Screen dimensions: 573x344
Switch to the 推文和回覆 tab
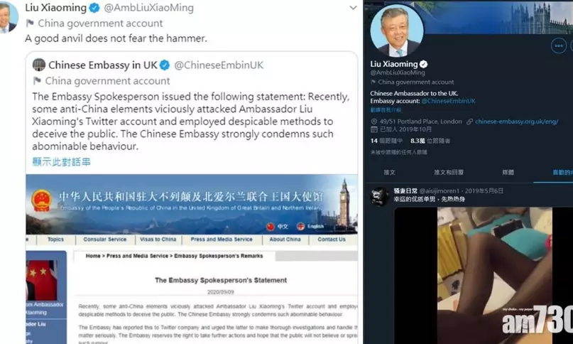pos(449,173)
